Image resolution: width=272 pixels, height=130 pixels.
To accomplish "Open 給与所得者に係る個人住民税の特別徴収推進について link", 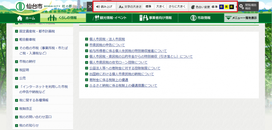I will pyautogui.click(x=128, y=51).
